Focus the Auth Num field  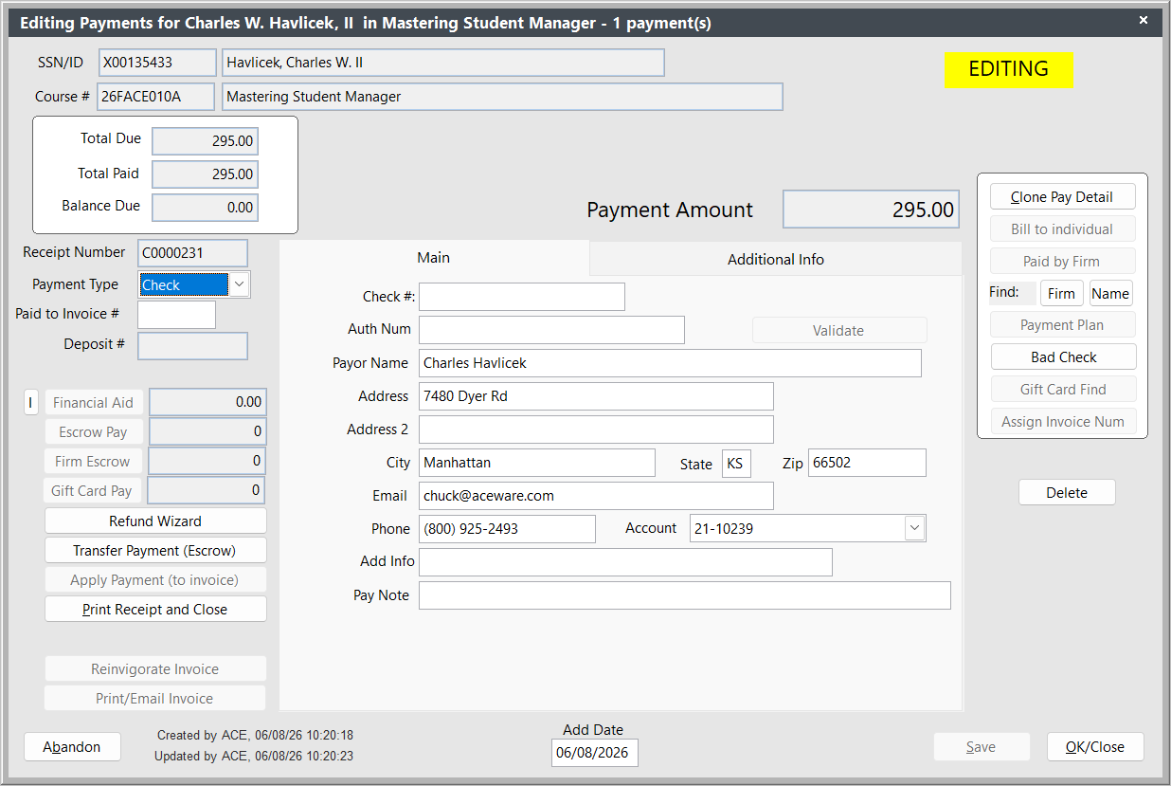[x=551, y=330]
